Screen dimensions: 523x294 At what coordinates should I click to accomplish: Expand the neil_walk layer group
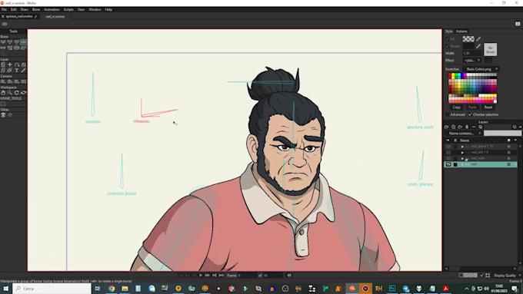tap(462, 158)
